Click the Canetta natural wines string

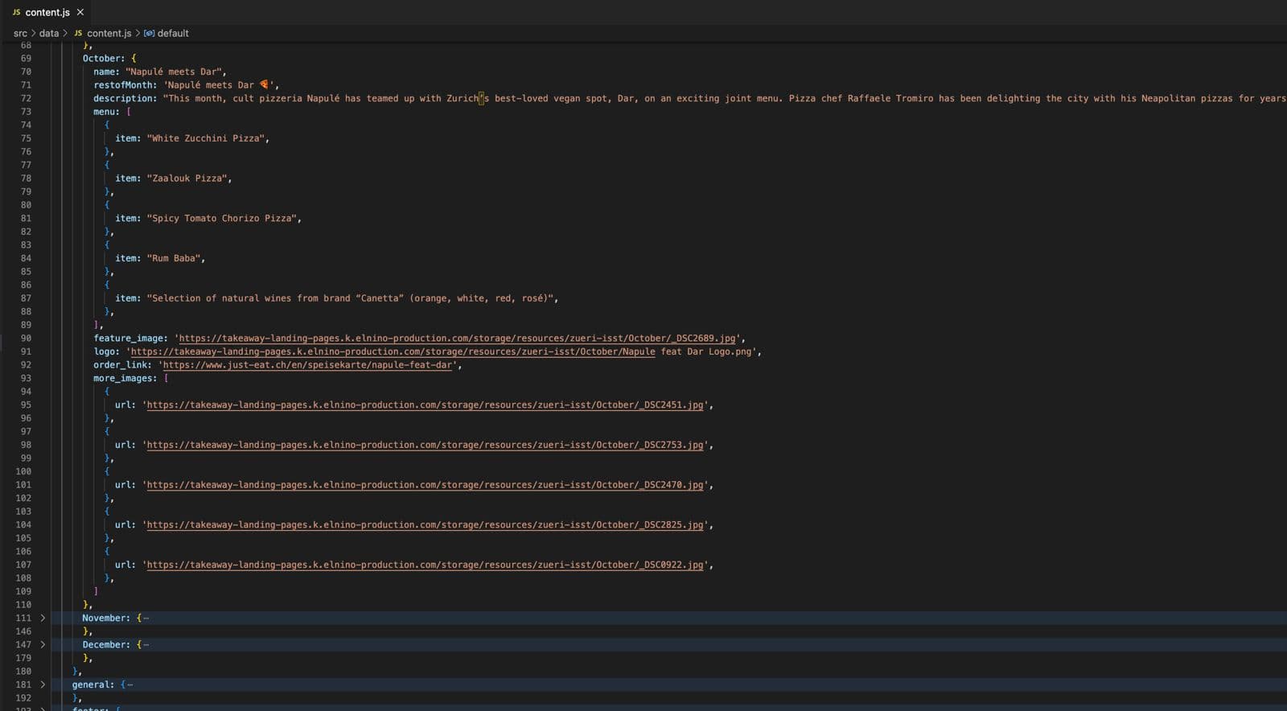coord(351,298)
